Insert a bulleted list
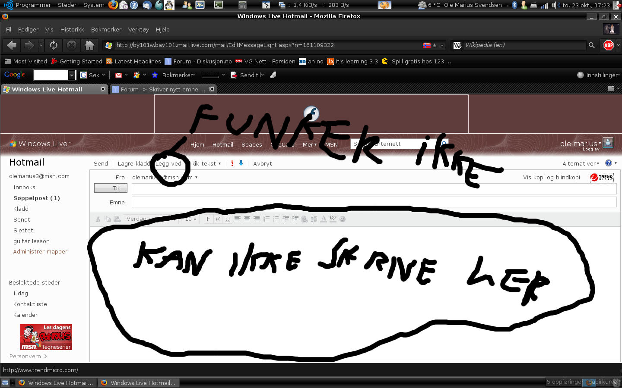Image resolution: width=622 pixels, height=388 pixels. coord(276,219)
